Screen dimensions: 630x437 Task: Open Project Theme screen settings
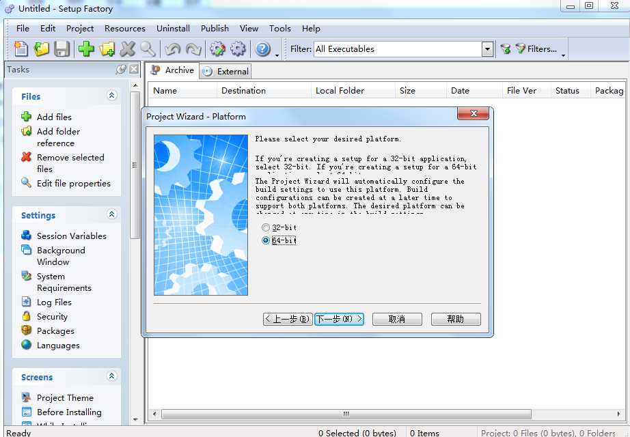pos(65,397)
